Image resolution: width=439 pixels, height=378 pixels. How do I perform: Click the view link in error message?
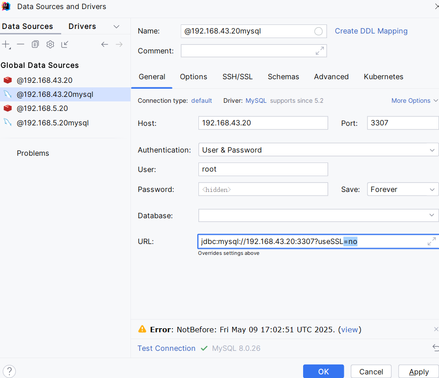click(349, 330)
